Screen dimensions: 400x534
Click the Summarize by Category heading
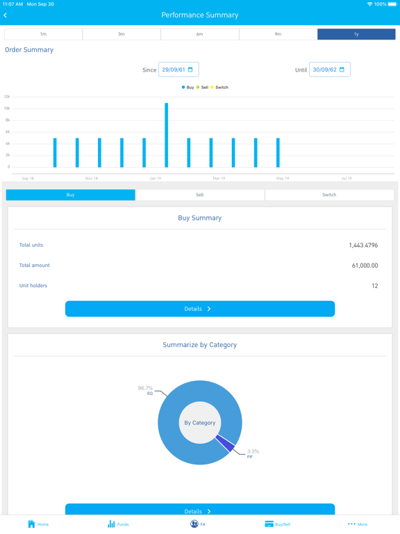pos(200,345)
